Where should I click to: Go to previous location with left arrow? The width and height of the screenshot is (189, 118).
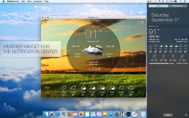(44, 22)
